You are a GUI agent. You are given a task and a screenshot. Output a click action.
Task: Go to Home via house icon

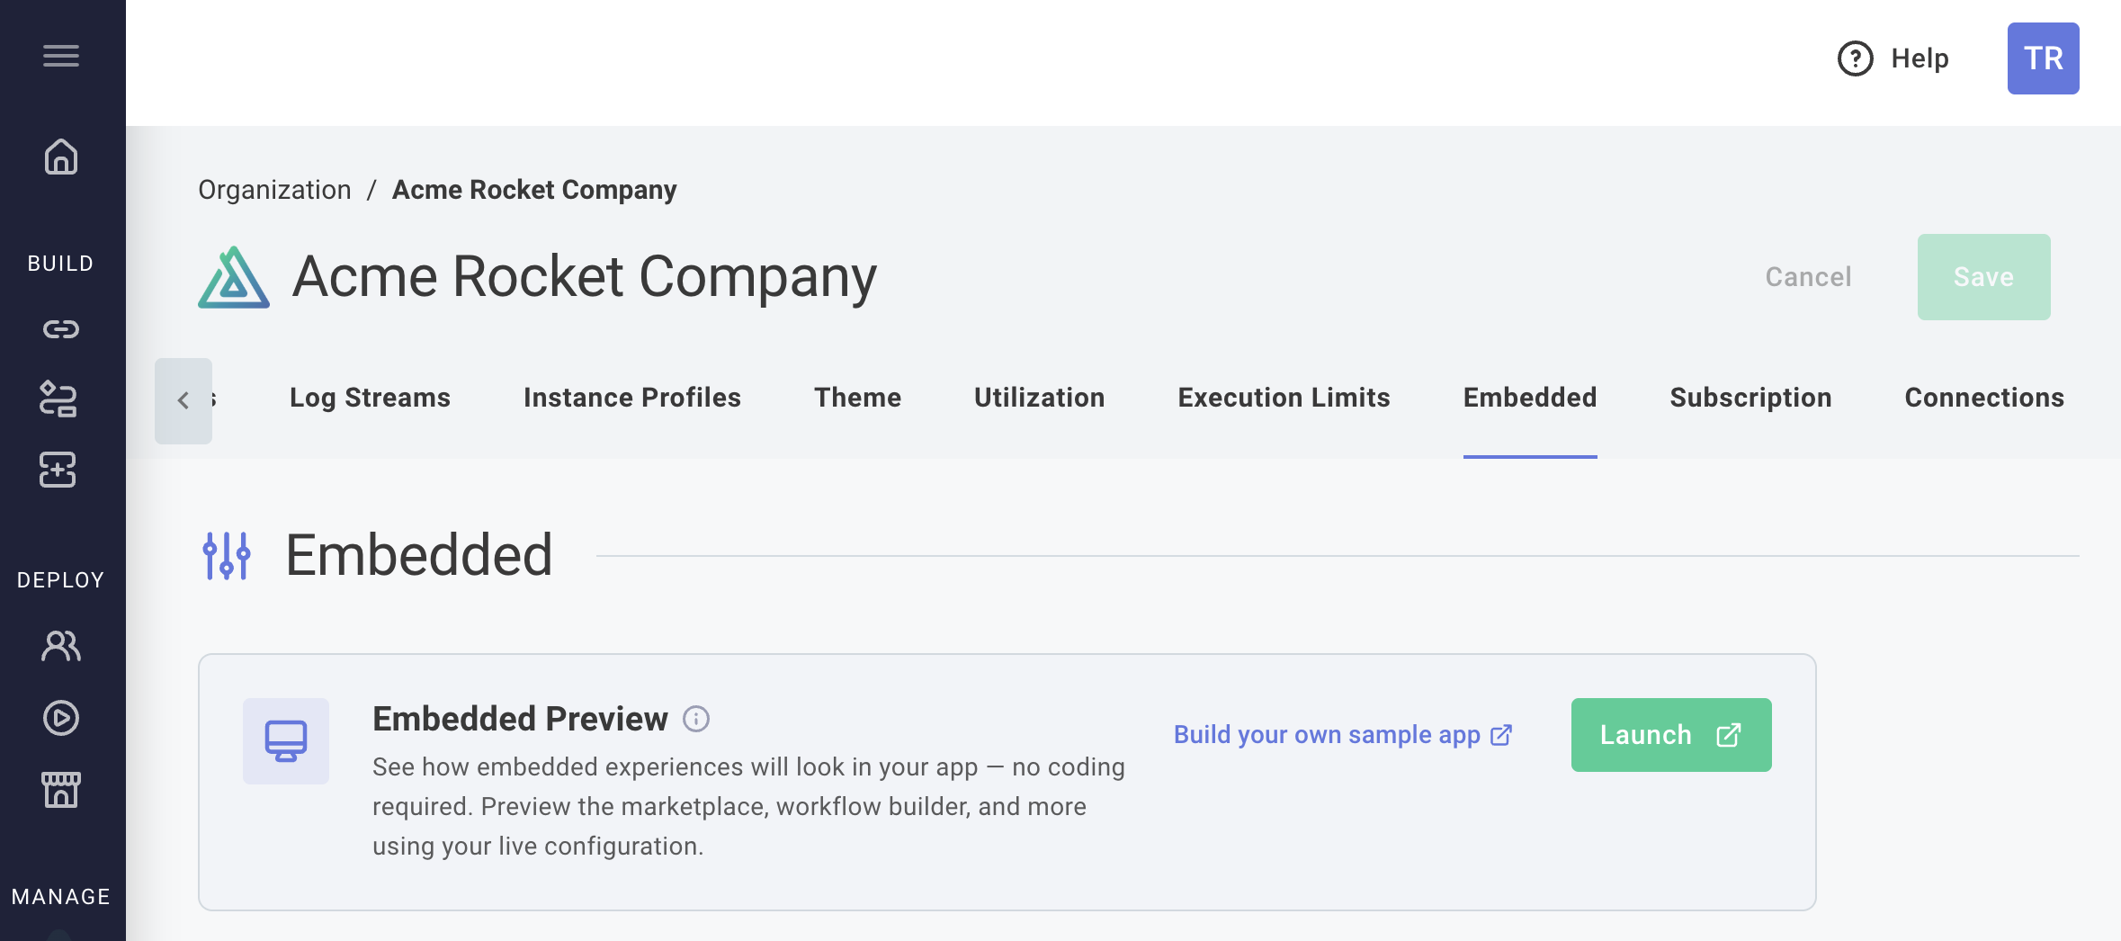pyautogui.click(x=61, y=157)
